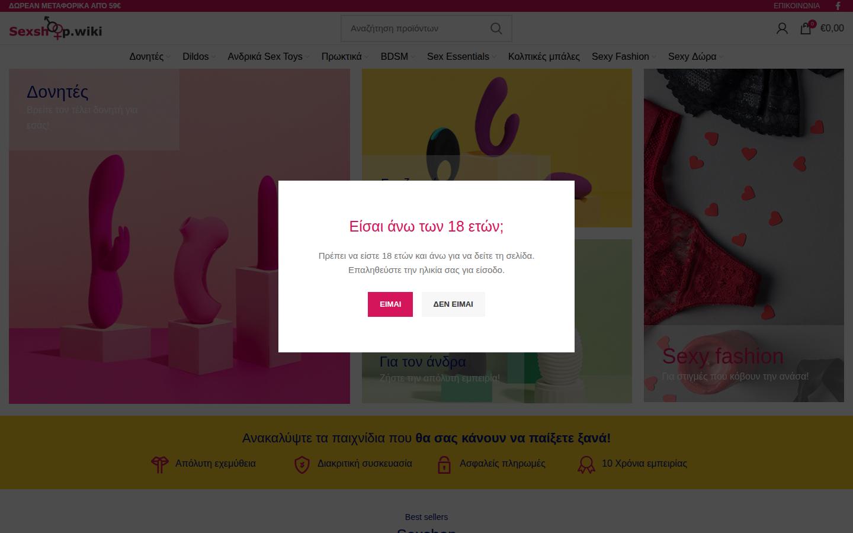Expand the Dildos menu chevron
Image resolution: width=853 pixels, height=533 pixels.
[x=213, y=57]
